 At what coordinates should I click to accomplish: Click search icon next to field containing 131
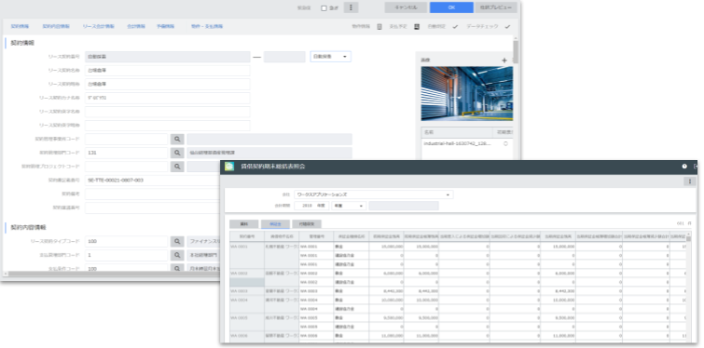click(x=177, y=153)
